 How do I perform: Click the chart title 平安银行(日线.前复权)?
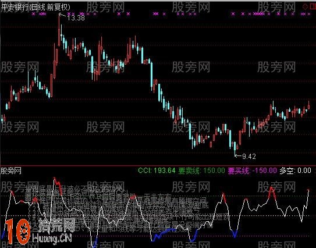pyautogui.click(x=35, y=7)
